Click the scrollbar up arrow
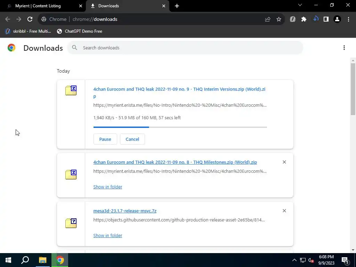The width and height of the screenshot is (356, 267). [353, 60]
